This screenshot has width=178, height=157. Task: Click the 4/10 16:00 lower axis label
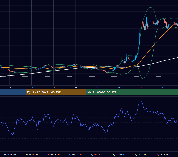tap(32, 154)
